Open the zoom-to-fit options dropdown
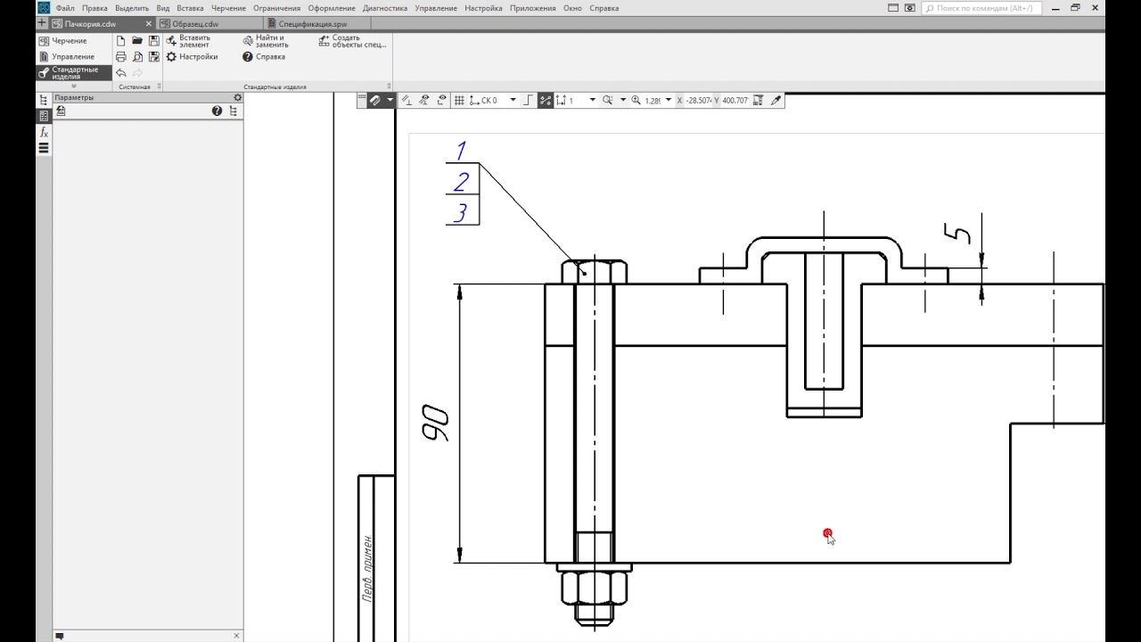This screenshot has width=1141, height=642. tap(623, 101)
